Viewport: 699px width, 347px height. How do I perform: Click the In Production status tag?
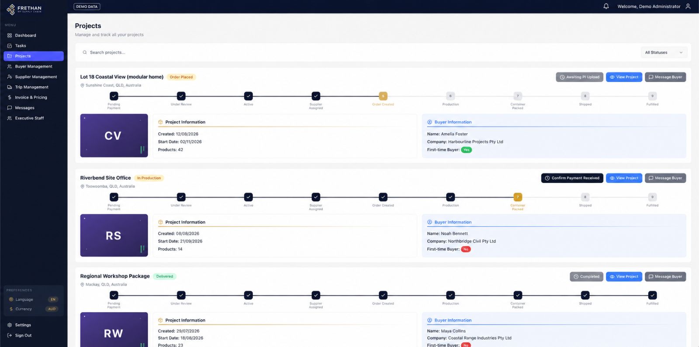pyautogui.click(x=149, y=178)
